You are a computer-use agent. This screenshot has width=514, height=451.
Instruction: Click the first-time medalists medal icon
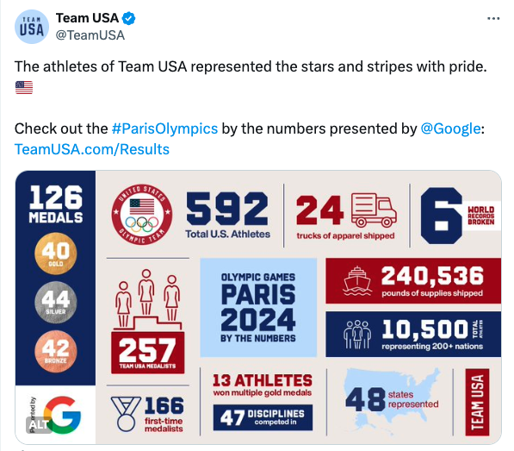[126, 414]
